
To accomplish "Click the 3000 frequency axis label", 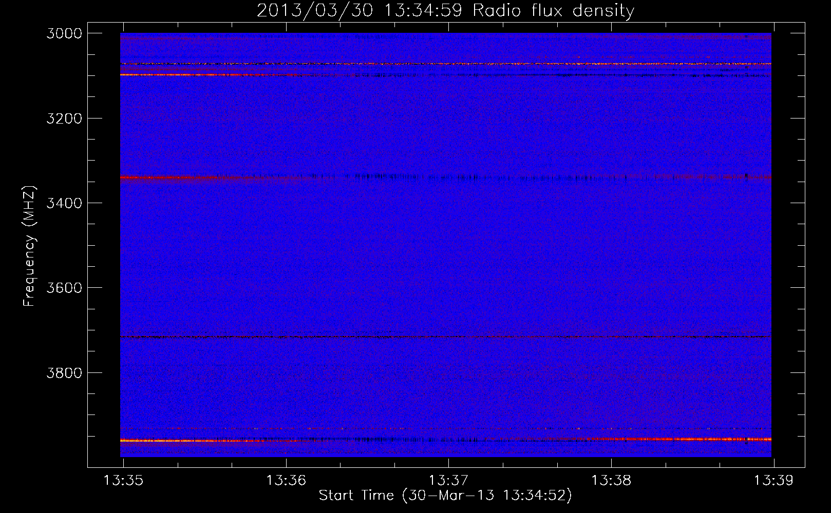I will [x=64, y=33].
